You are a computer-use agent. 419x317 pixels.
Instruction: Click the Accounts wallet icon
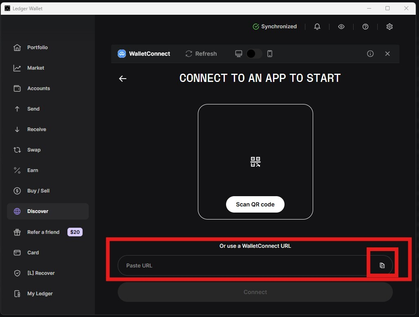point(17,88)
